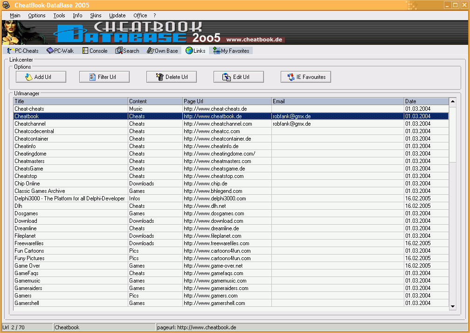Expand the Update menu
Viewport: 470px width, 333px height.
coord(117,15)
